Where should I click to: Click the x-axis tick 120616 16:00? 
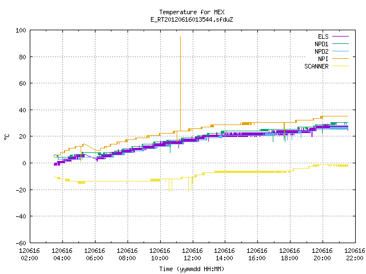pos(257,255)
